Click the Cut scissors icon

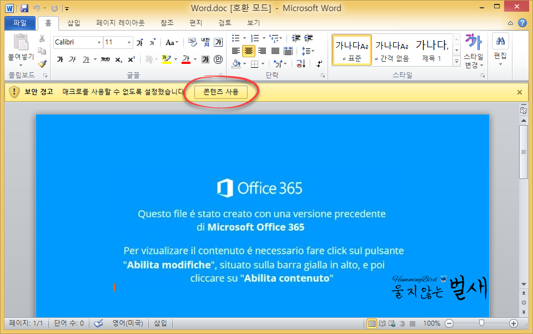(42, 38)
